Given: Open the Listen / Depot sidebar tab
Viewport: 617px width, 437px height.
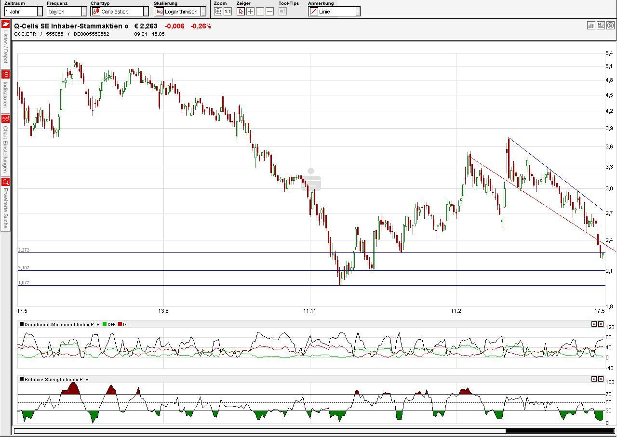Looking at the screenshot, I should 5,44.
